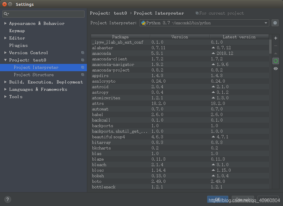Select the backports.shutil_get_... package row

pos(180,131)
